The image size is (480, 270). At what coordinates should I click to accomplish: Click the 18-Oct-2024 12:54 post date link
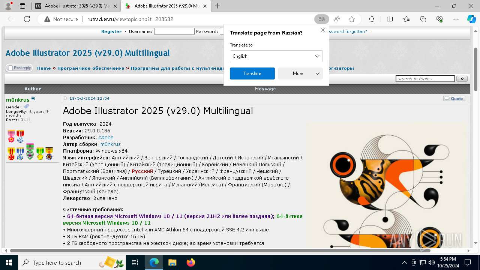[x=89, y=98]
